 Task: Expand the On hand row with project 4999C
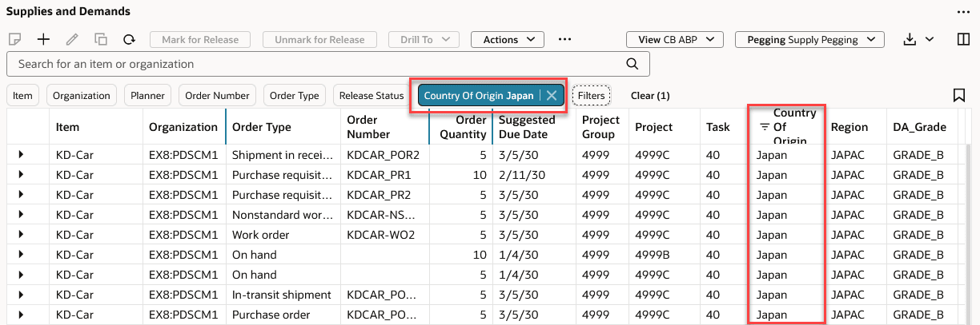(x=21, y=275)
